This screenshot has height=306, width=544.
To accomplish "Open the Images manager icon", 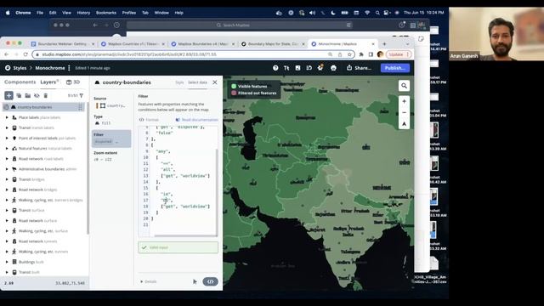I will (x=297, y=68).
